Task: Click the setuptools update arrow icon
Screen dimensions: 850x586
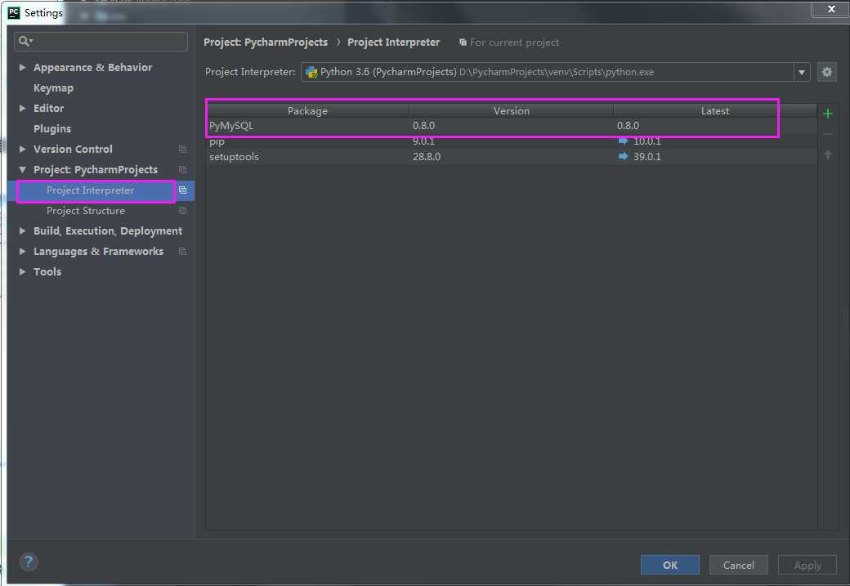Action: pyautogui.click(x=623, y=156)
